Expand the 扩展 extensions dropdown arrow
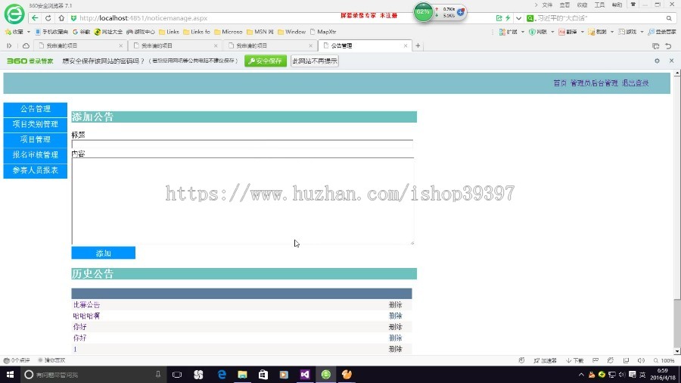The height and width of the screenshot is (383, 681). pyautogui.click(x=522, y=32)
